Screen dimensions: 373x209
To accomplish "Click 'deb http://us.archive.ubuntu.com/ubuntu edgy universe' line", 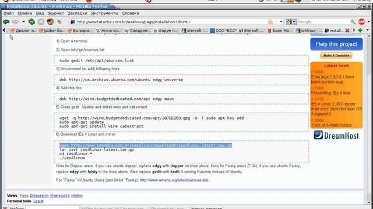I will point(121,80).
